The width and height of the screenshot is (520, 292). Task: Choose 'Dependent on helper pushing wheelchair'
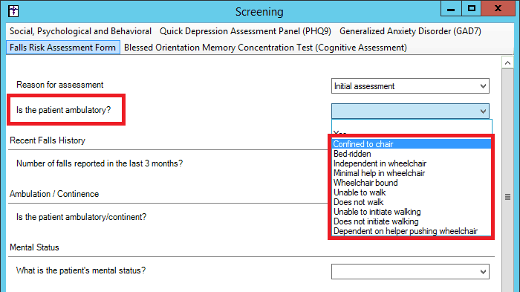click(x=412, y=231)
